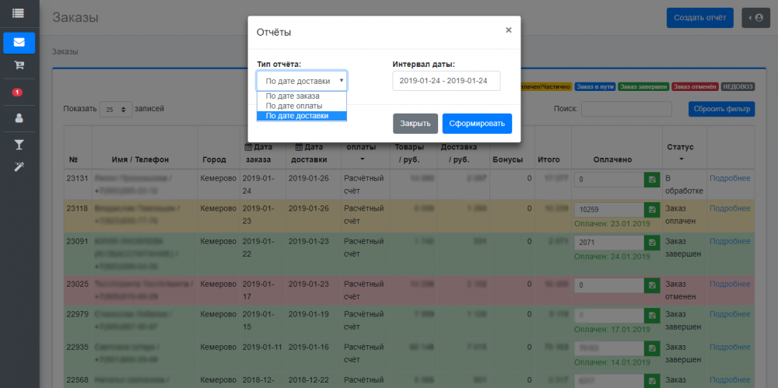Viewport: 778px width, 388px height.
Task: Open the magic wand sidebar icon
Action: point(19,166)
